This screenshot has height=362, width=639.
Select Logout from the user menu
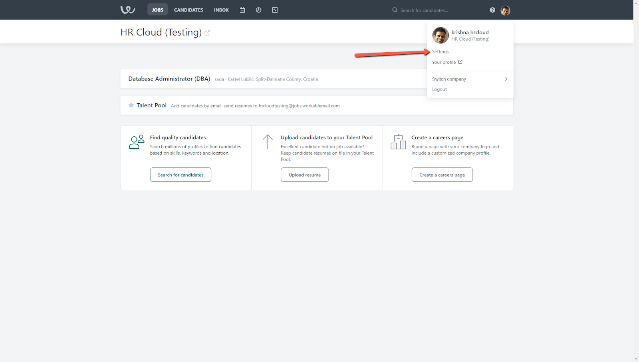point(439,89)
